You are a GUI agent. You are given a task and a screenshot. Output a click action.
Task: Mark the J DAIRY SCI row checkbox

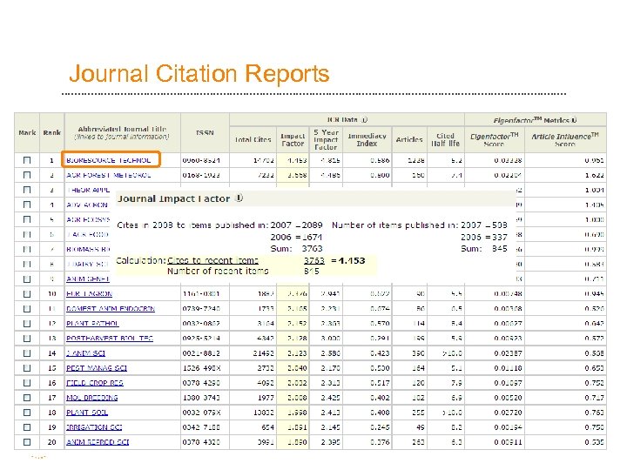pos(27,265)
